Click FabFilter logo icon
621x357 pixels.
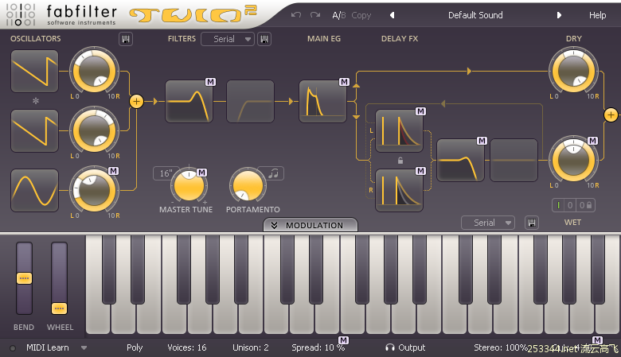[21, 14]
